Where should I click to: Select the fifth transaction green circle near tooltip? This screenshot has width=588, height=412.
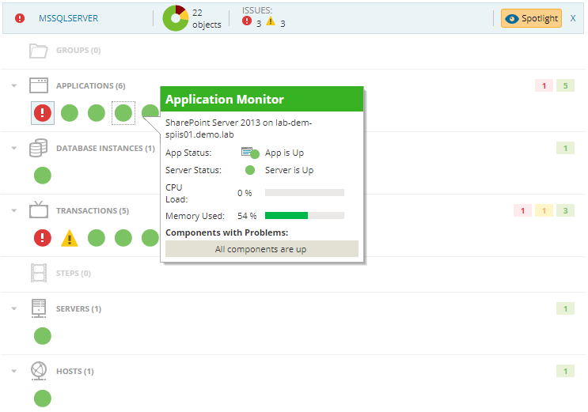pos(150,238)
